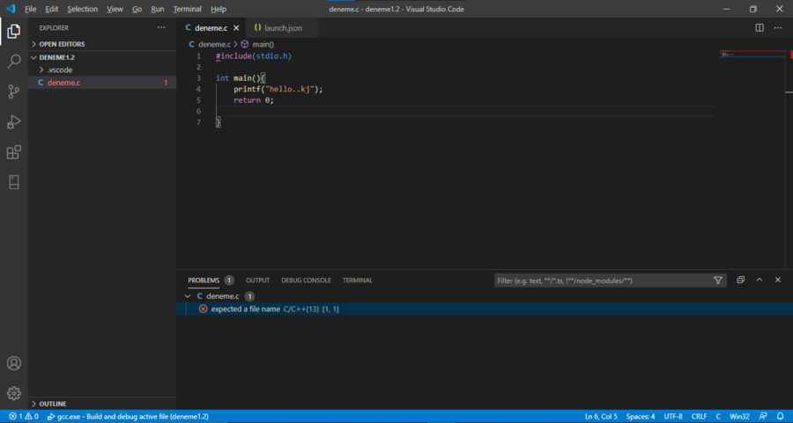Viewport: 793px width, 423px height.
Task: Maximize the bottom panel size
Action: coord(760,280)
